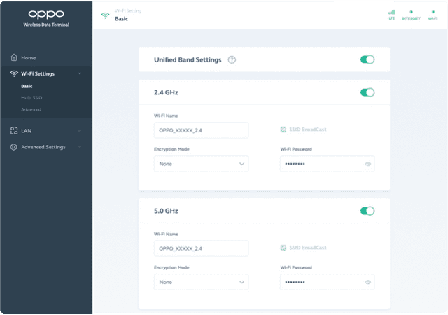Turn off the Unified Band Settings switch
Viewport: 448px width, 315px height.
(367, 59)
